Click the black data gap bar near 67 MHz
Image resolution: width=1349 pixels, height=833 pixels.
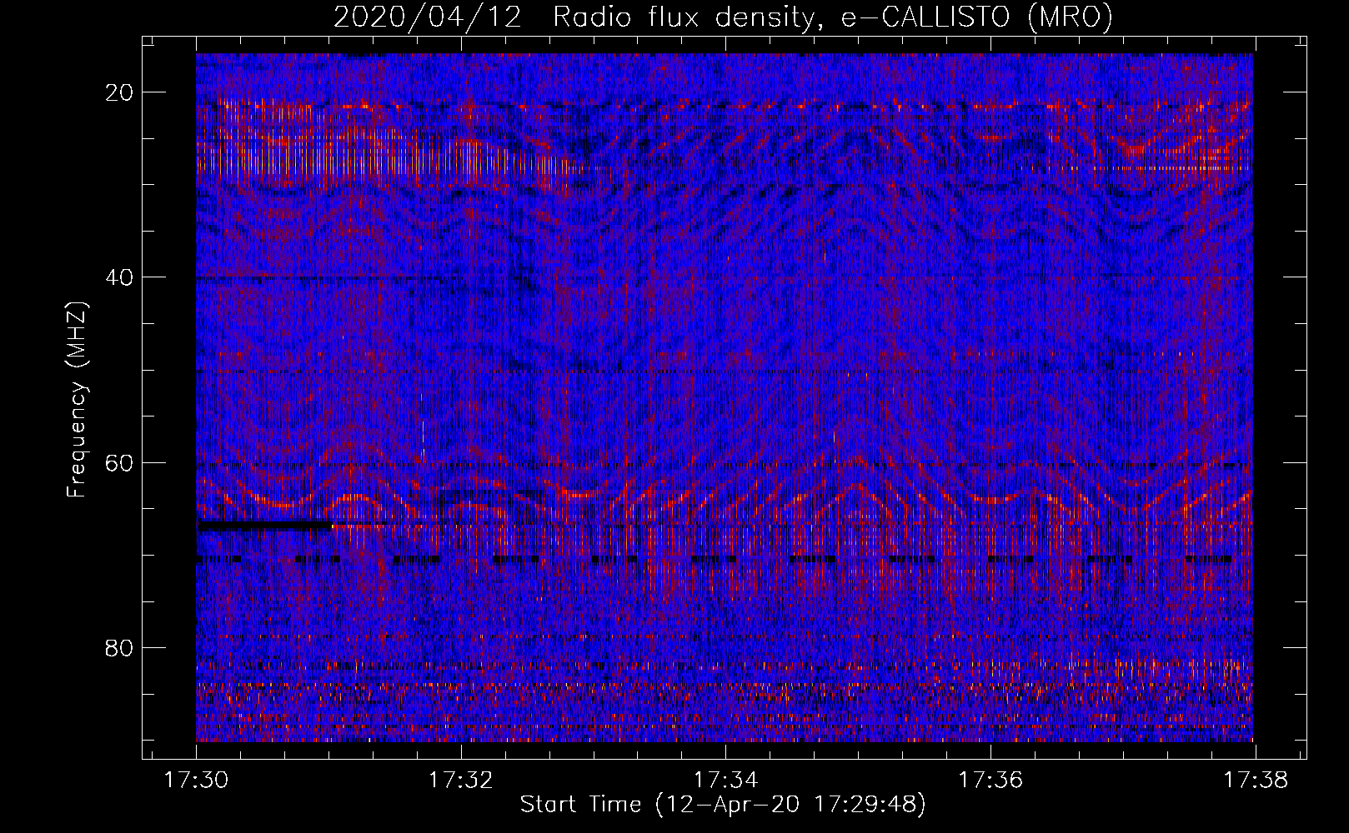click(x=264, y=526)
